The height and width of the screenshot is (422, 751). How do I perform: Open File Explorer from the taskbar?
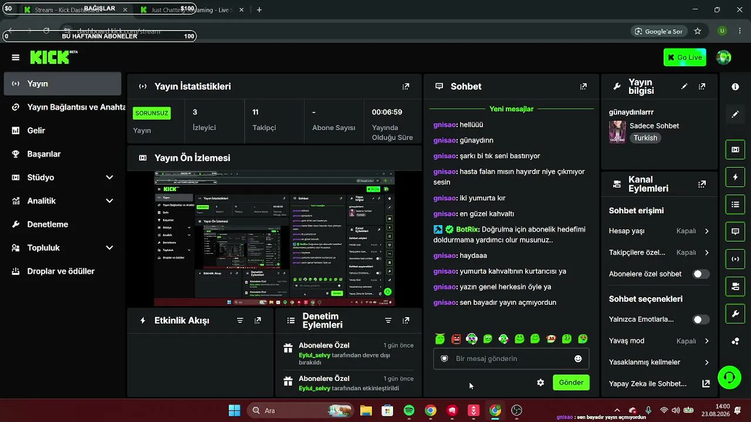(x=366, y=410)
